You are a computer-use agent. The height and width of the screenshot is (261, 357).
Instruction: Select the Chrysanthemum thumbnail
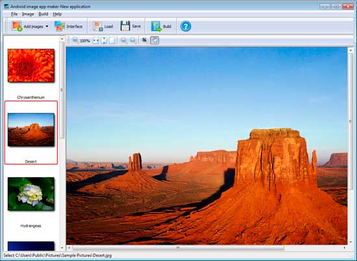31,66
